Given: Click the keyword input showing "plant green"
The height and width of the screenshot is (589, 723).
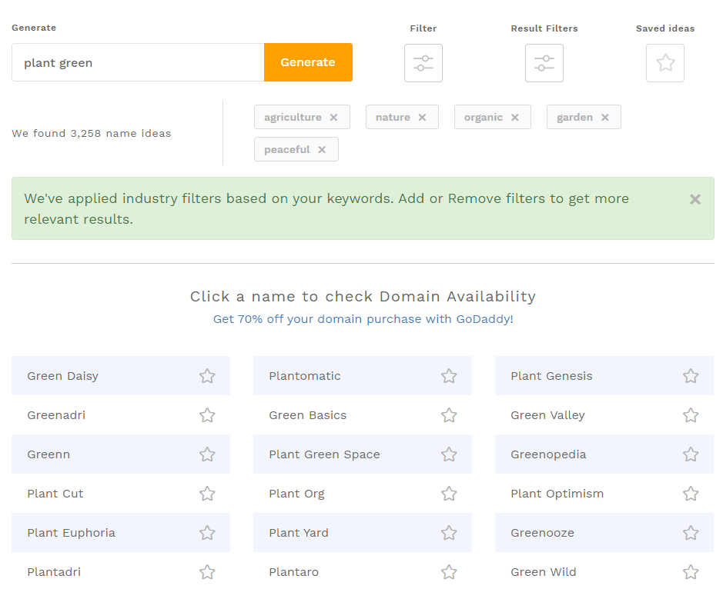Looking at the screenshot, I should (x=137, y=62).
